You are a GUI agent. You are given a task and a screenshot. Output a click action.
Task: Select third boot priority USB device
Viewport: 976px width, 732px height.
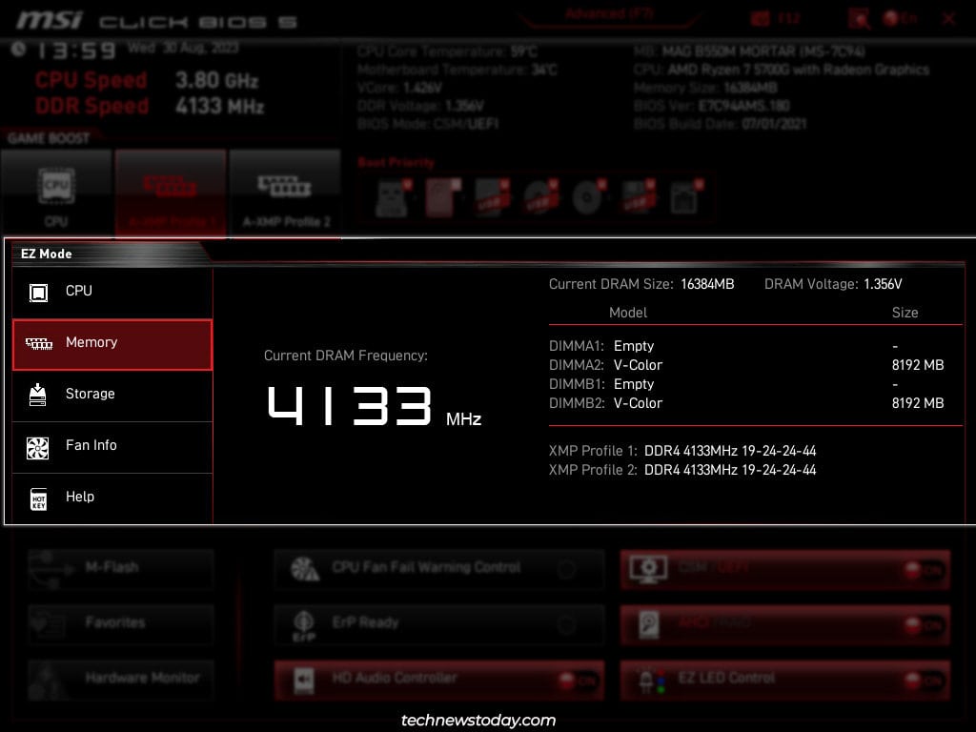coord(492,198)
